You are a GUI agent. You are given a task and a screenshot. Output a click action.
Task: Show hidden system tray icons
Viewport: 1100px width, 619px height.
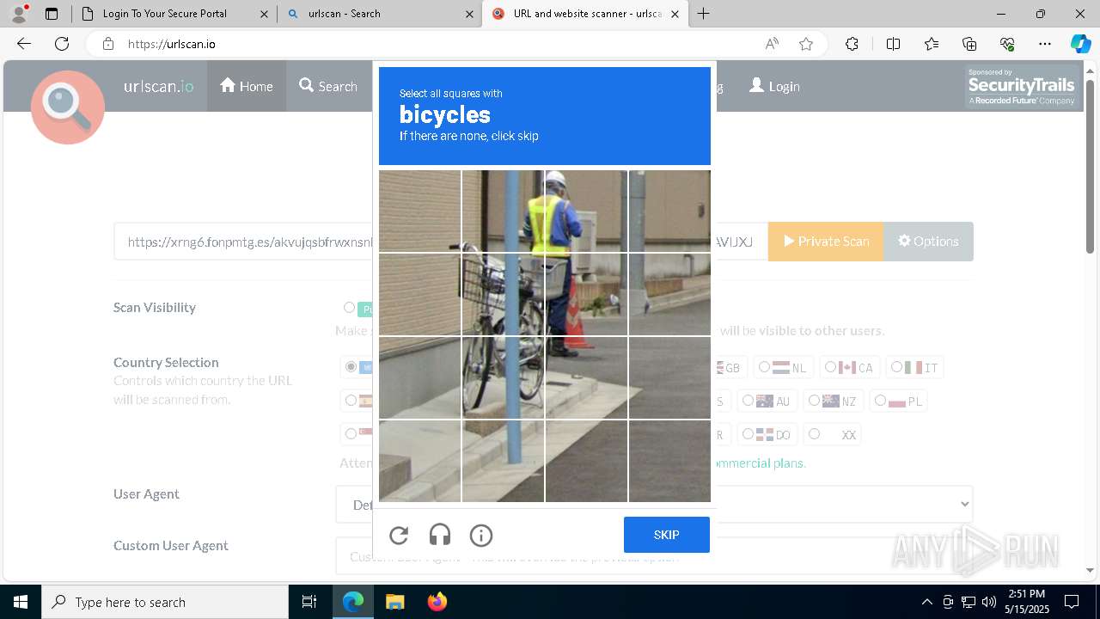tap(926, 602)
